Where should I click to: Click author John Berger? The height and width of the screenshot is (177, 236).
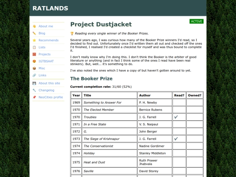148,132
